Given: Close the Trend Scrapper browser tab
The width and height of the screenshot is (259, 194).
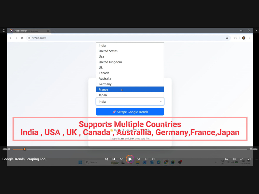Looking at the screenshot, I should point(48,31).
